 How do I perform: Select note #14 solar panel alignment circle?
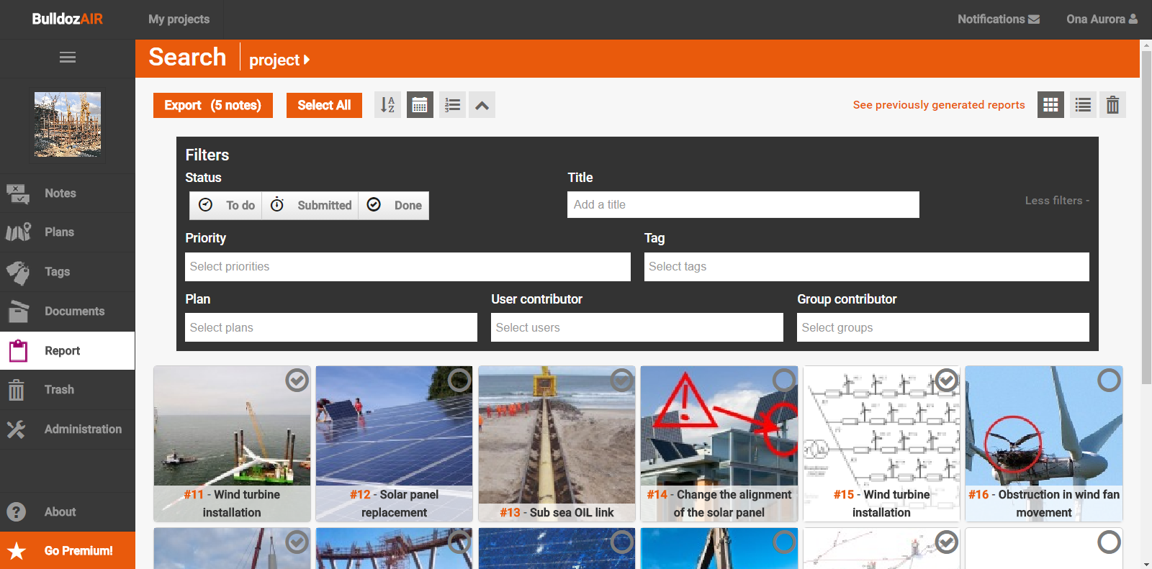pyautogui.click(x=784, y=380)
